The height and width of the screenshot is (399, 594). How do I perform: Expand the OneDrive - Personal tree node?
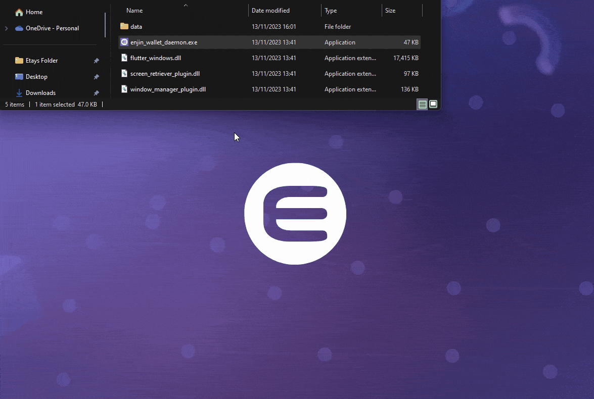point(7,28)
